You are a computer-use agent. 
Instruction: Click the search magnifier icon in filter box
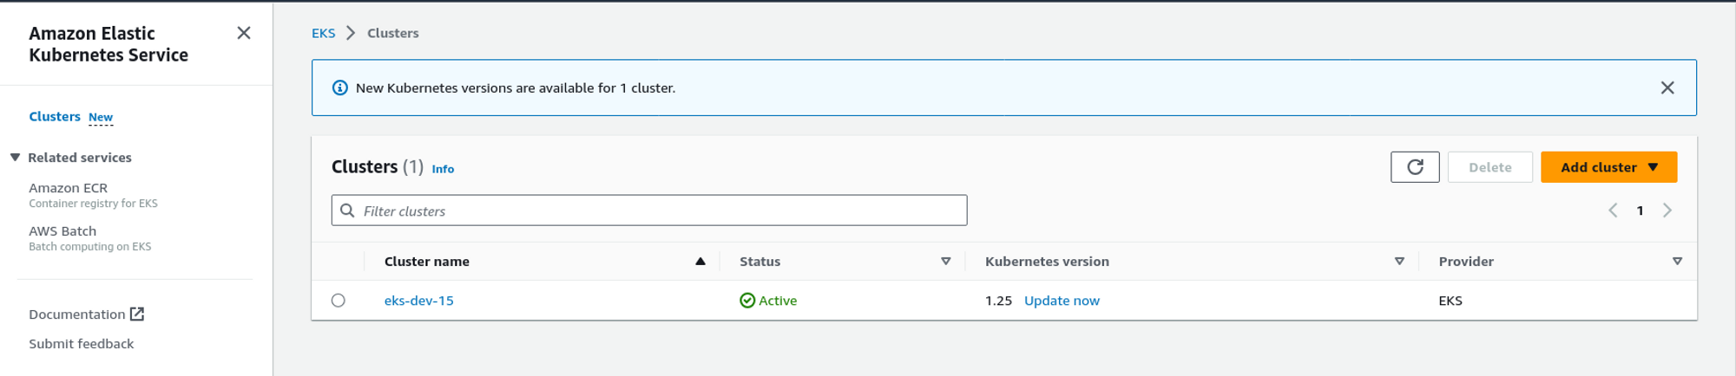347,211
